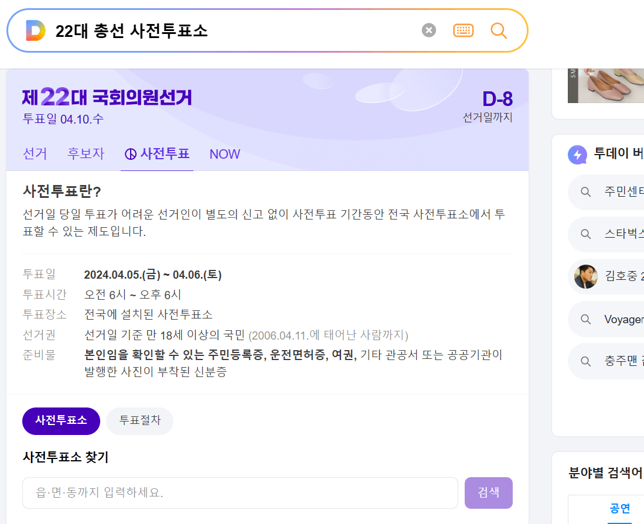This screenshot has width=644, height=524.
Task: Select the 사전투표소 pill toggle
Action: pyautogui.click(x=61, y=421)
